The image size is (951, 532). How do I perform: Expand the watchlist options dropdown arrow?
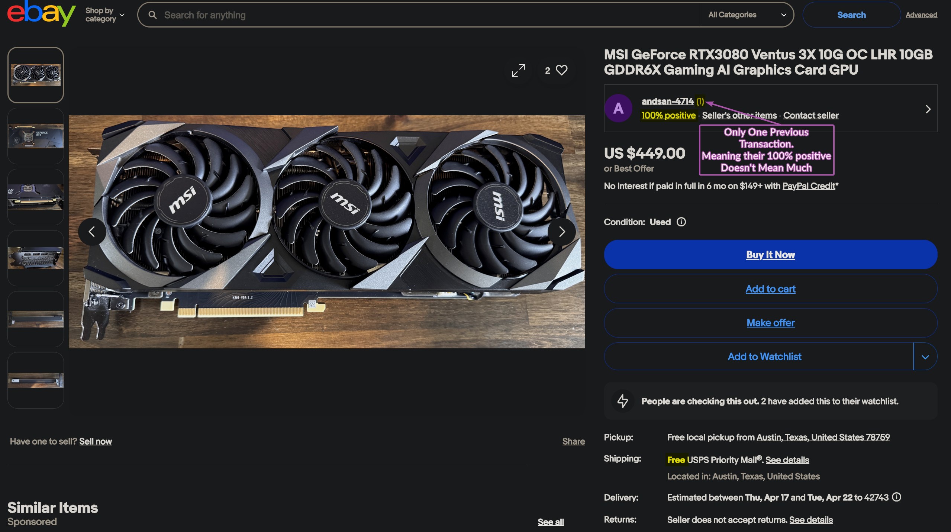pos(925,357)
